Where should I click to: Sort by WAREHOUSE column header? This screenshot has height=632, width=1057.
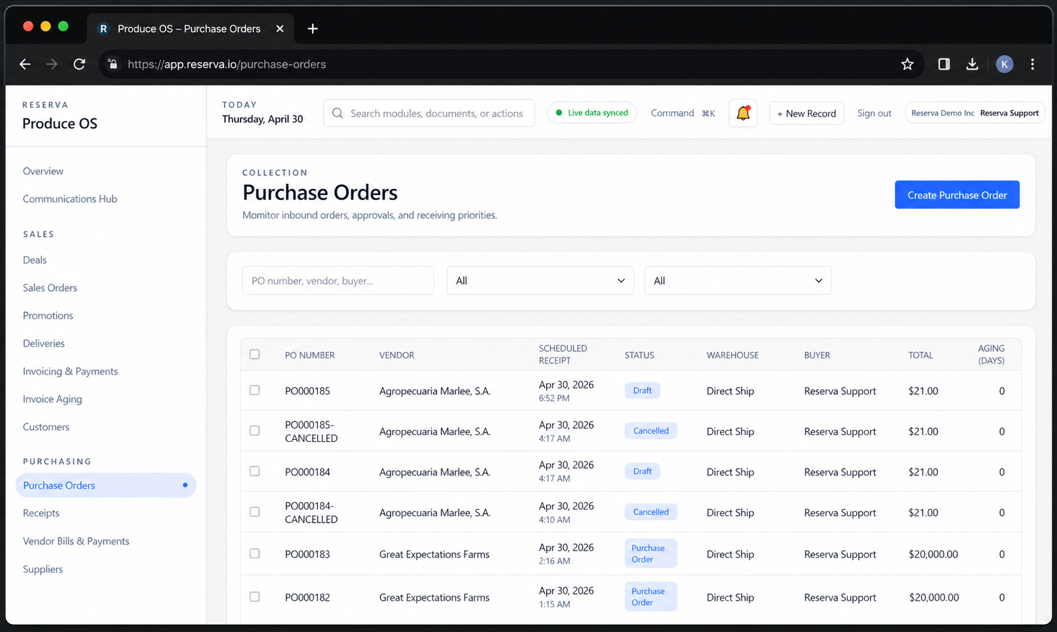pyautogui.click(x=732, y=355)
